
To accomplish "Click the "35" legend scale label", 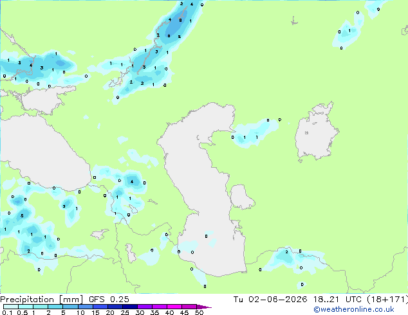I will (154, 312).
